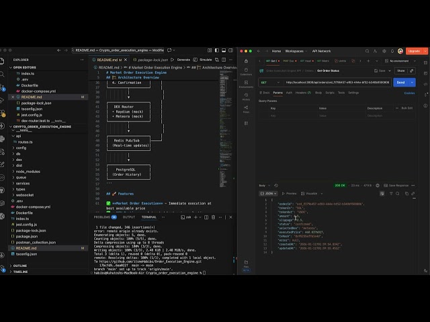Open the No environment dropdown
Image resolution: width=430 pixels, height=322 pixels.
(x=400, y=61)
